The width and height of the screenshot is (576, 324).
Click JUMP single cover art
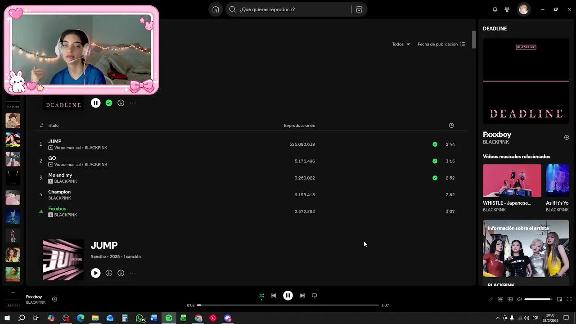pyautogui.click(x=63, y=260)
